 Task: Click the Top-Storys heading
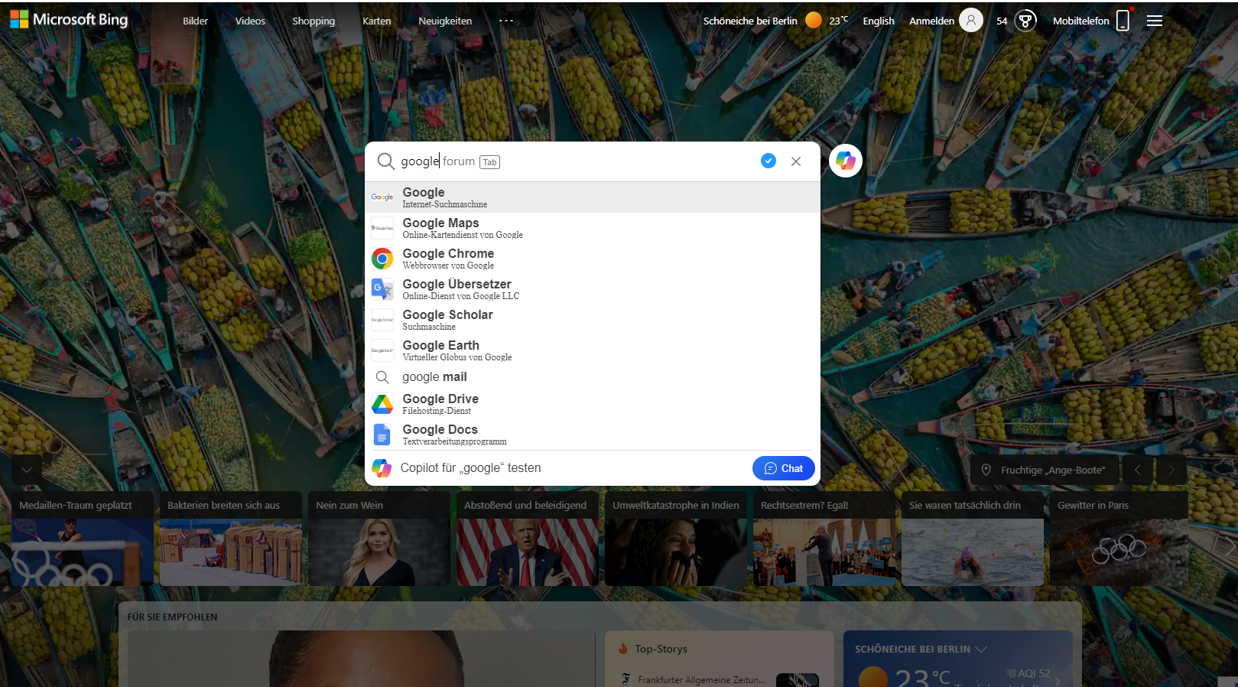[x=661, y=649]
